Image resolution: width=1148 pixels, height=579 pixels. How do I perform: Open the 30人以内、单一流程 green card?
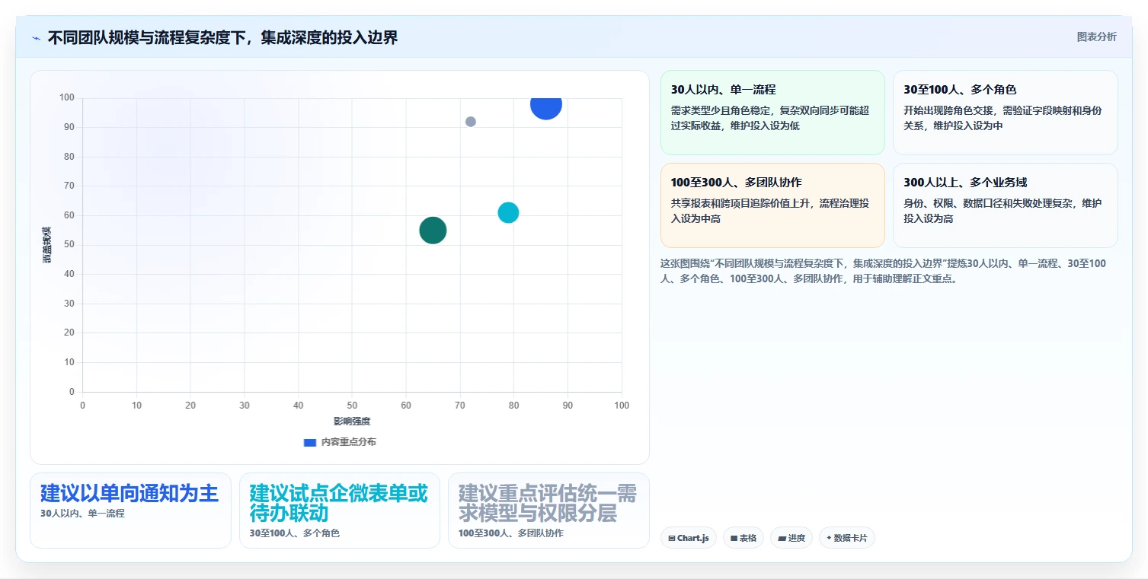tap(772, 113)
